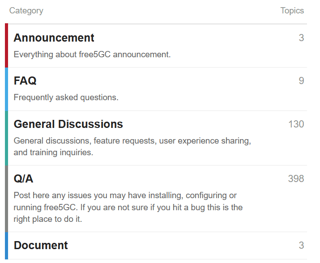Click the Q/A description about installing free5GC
Screen dimensions: 320x263
tap(128, 207)
